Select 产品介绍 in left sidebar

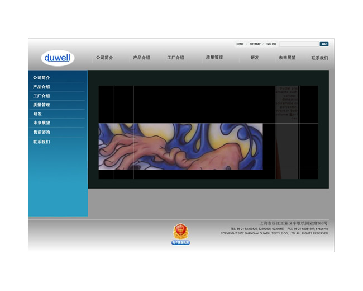tap(41, 87)
